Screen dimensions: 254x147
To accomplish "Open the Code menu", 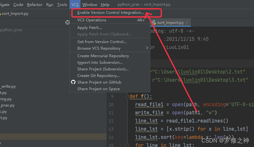I will (x=18, y=4).
